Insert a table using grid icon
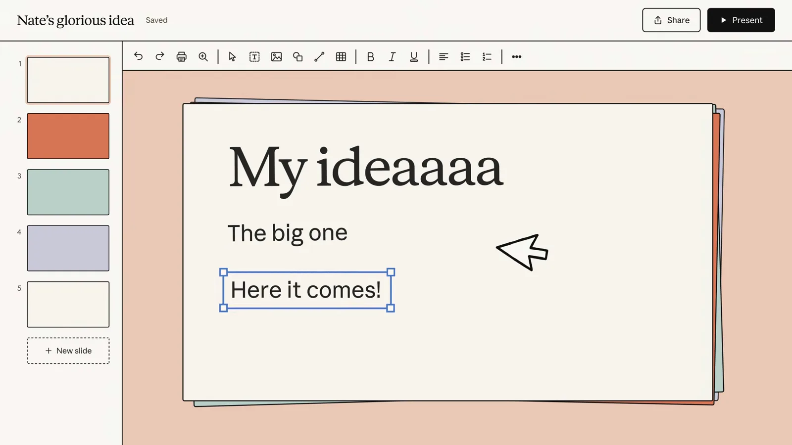The image size is (792, 445). click(x=341, y=56)
